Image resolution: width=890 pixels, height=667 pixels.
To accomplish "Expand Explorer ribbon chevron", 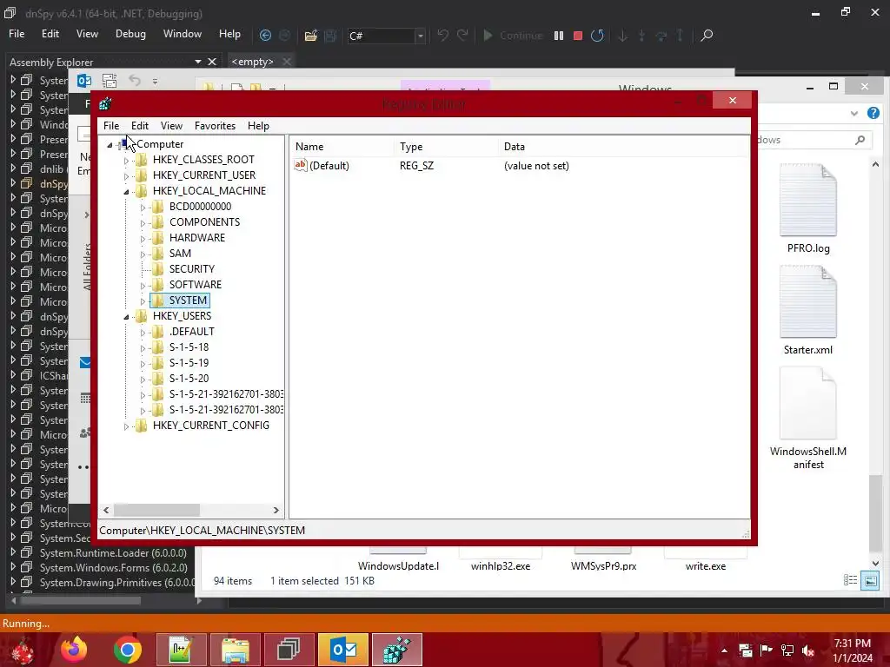I will coord(853,114).
